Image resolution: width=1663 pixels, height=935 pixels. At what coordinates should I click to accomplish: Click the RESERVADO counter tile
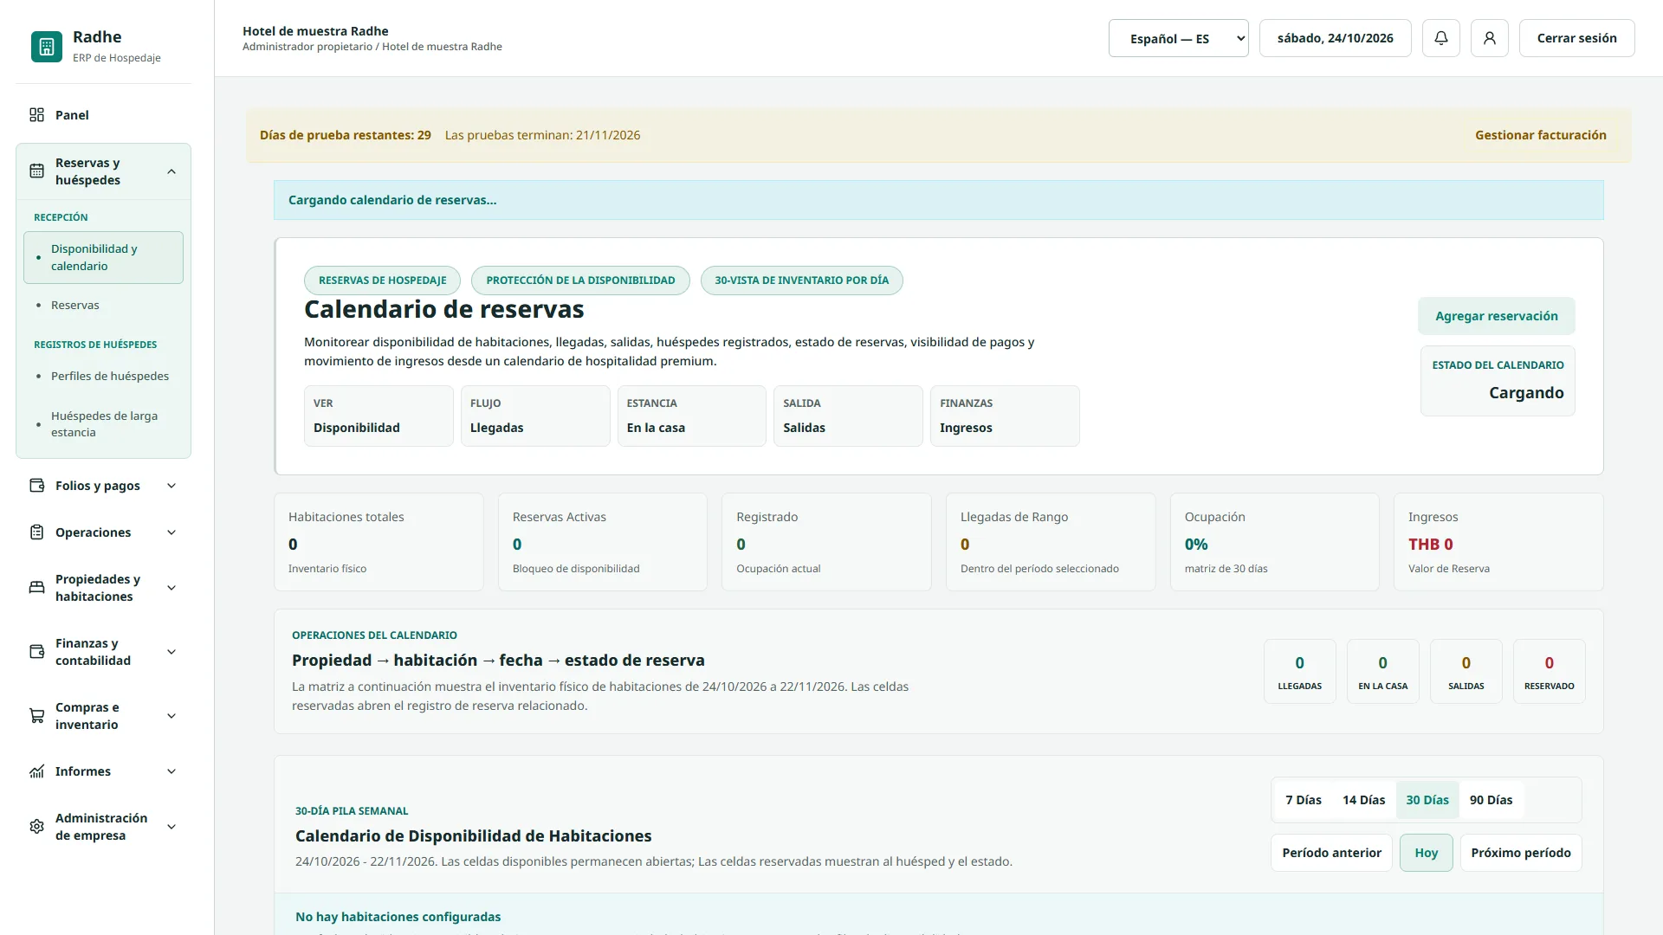(x=1550, y=672)
